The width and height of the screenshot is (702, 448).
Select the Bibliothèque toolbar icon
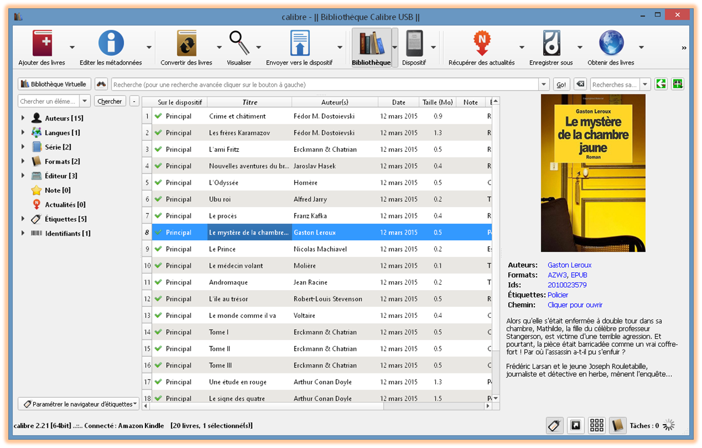pos(371,43)
